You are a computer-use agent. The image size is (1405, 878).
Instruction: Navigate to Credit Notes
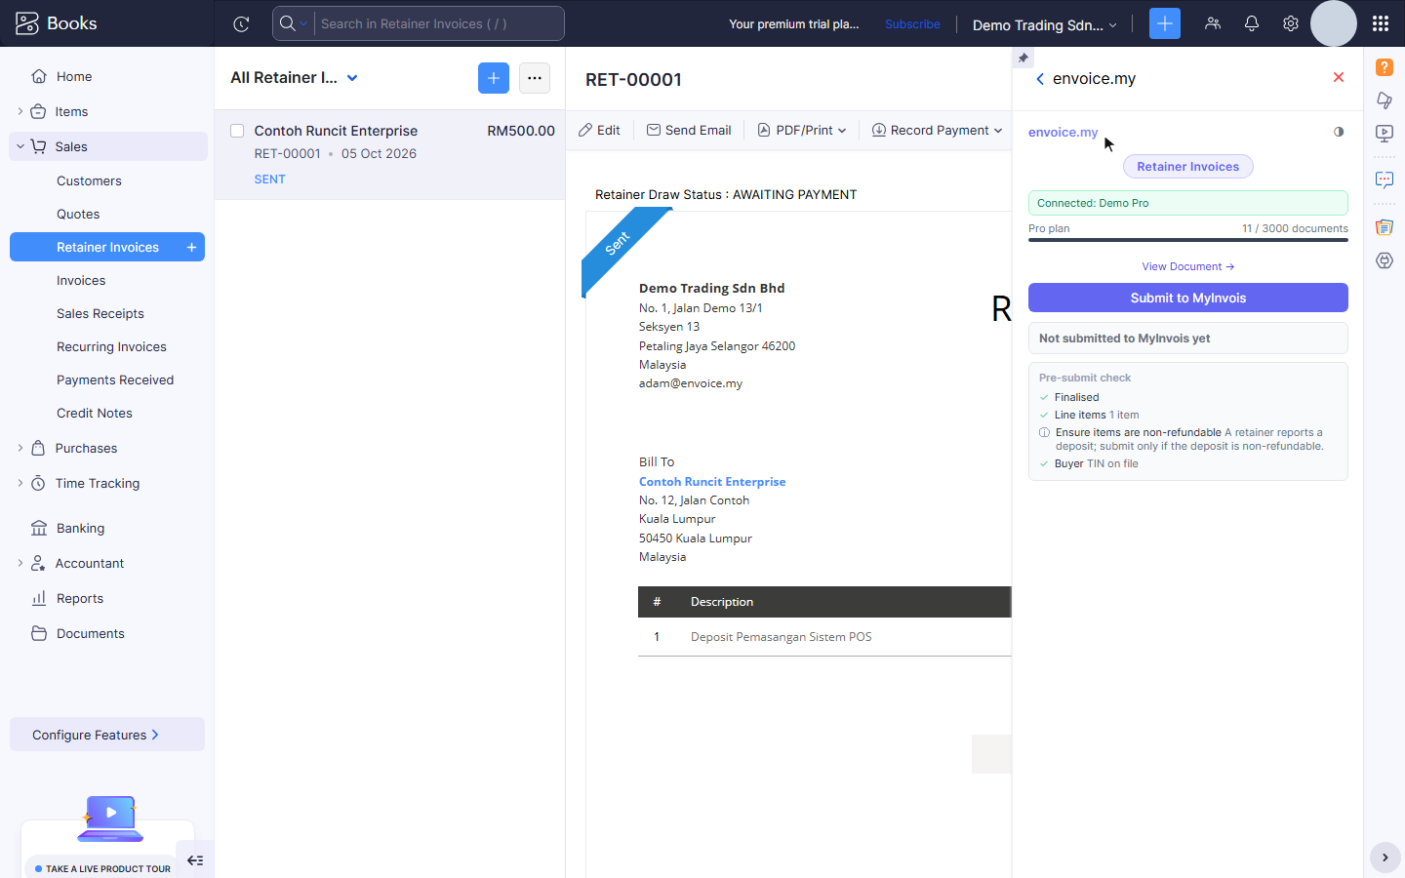[95, 414]
